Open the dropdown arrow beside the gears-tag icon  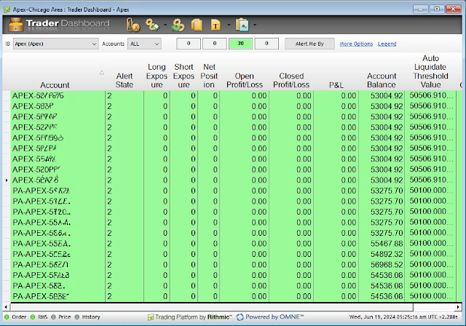click(x=165, y=25)
